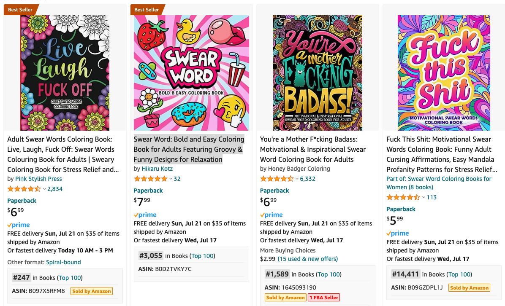This screenshot has height=306, width=505.
Task: Click the Pink Stylish Press author link
Action: click(x=38, y=179)
